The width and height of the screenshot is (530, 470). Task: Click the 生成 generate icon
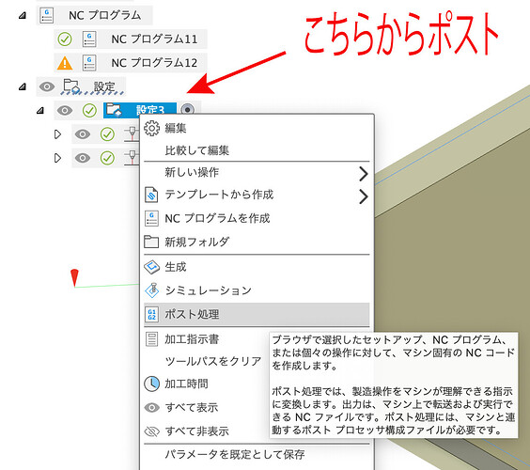152,267
